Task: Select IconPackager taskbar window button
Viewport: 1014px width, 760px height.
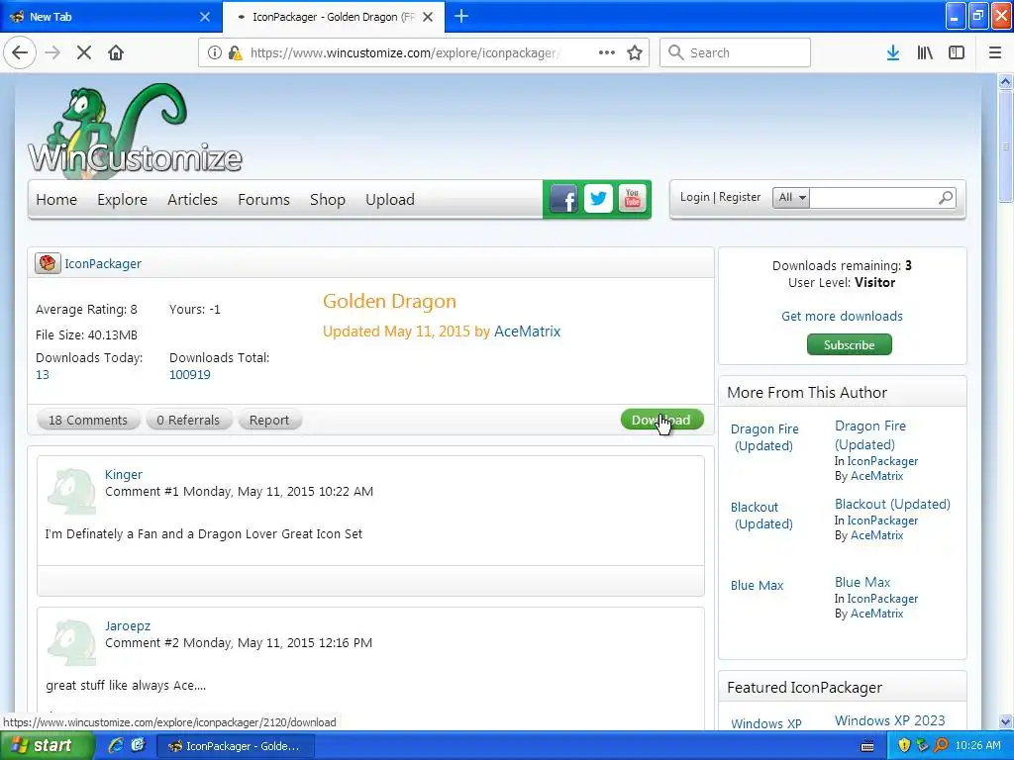Action: [x=236, y=746]
